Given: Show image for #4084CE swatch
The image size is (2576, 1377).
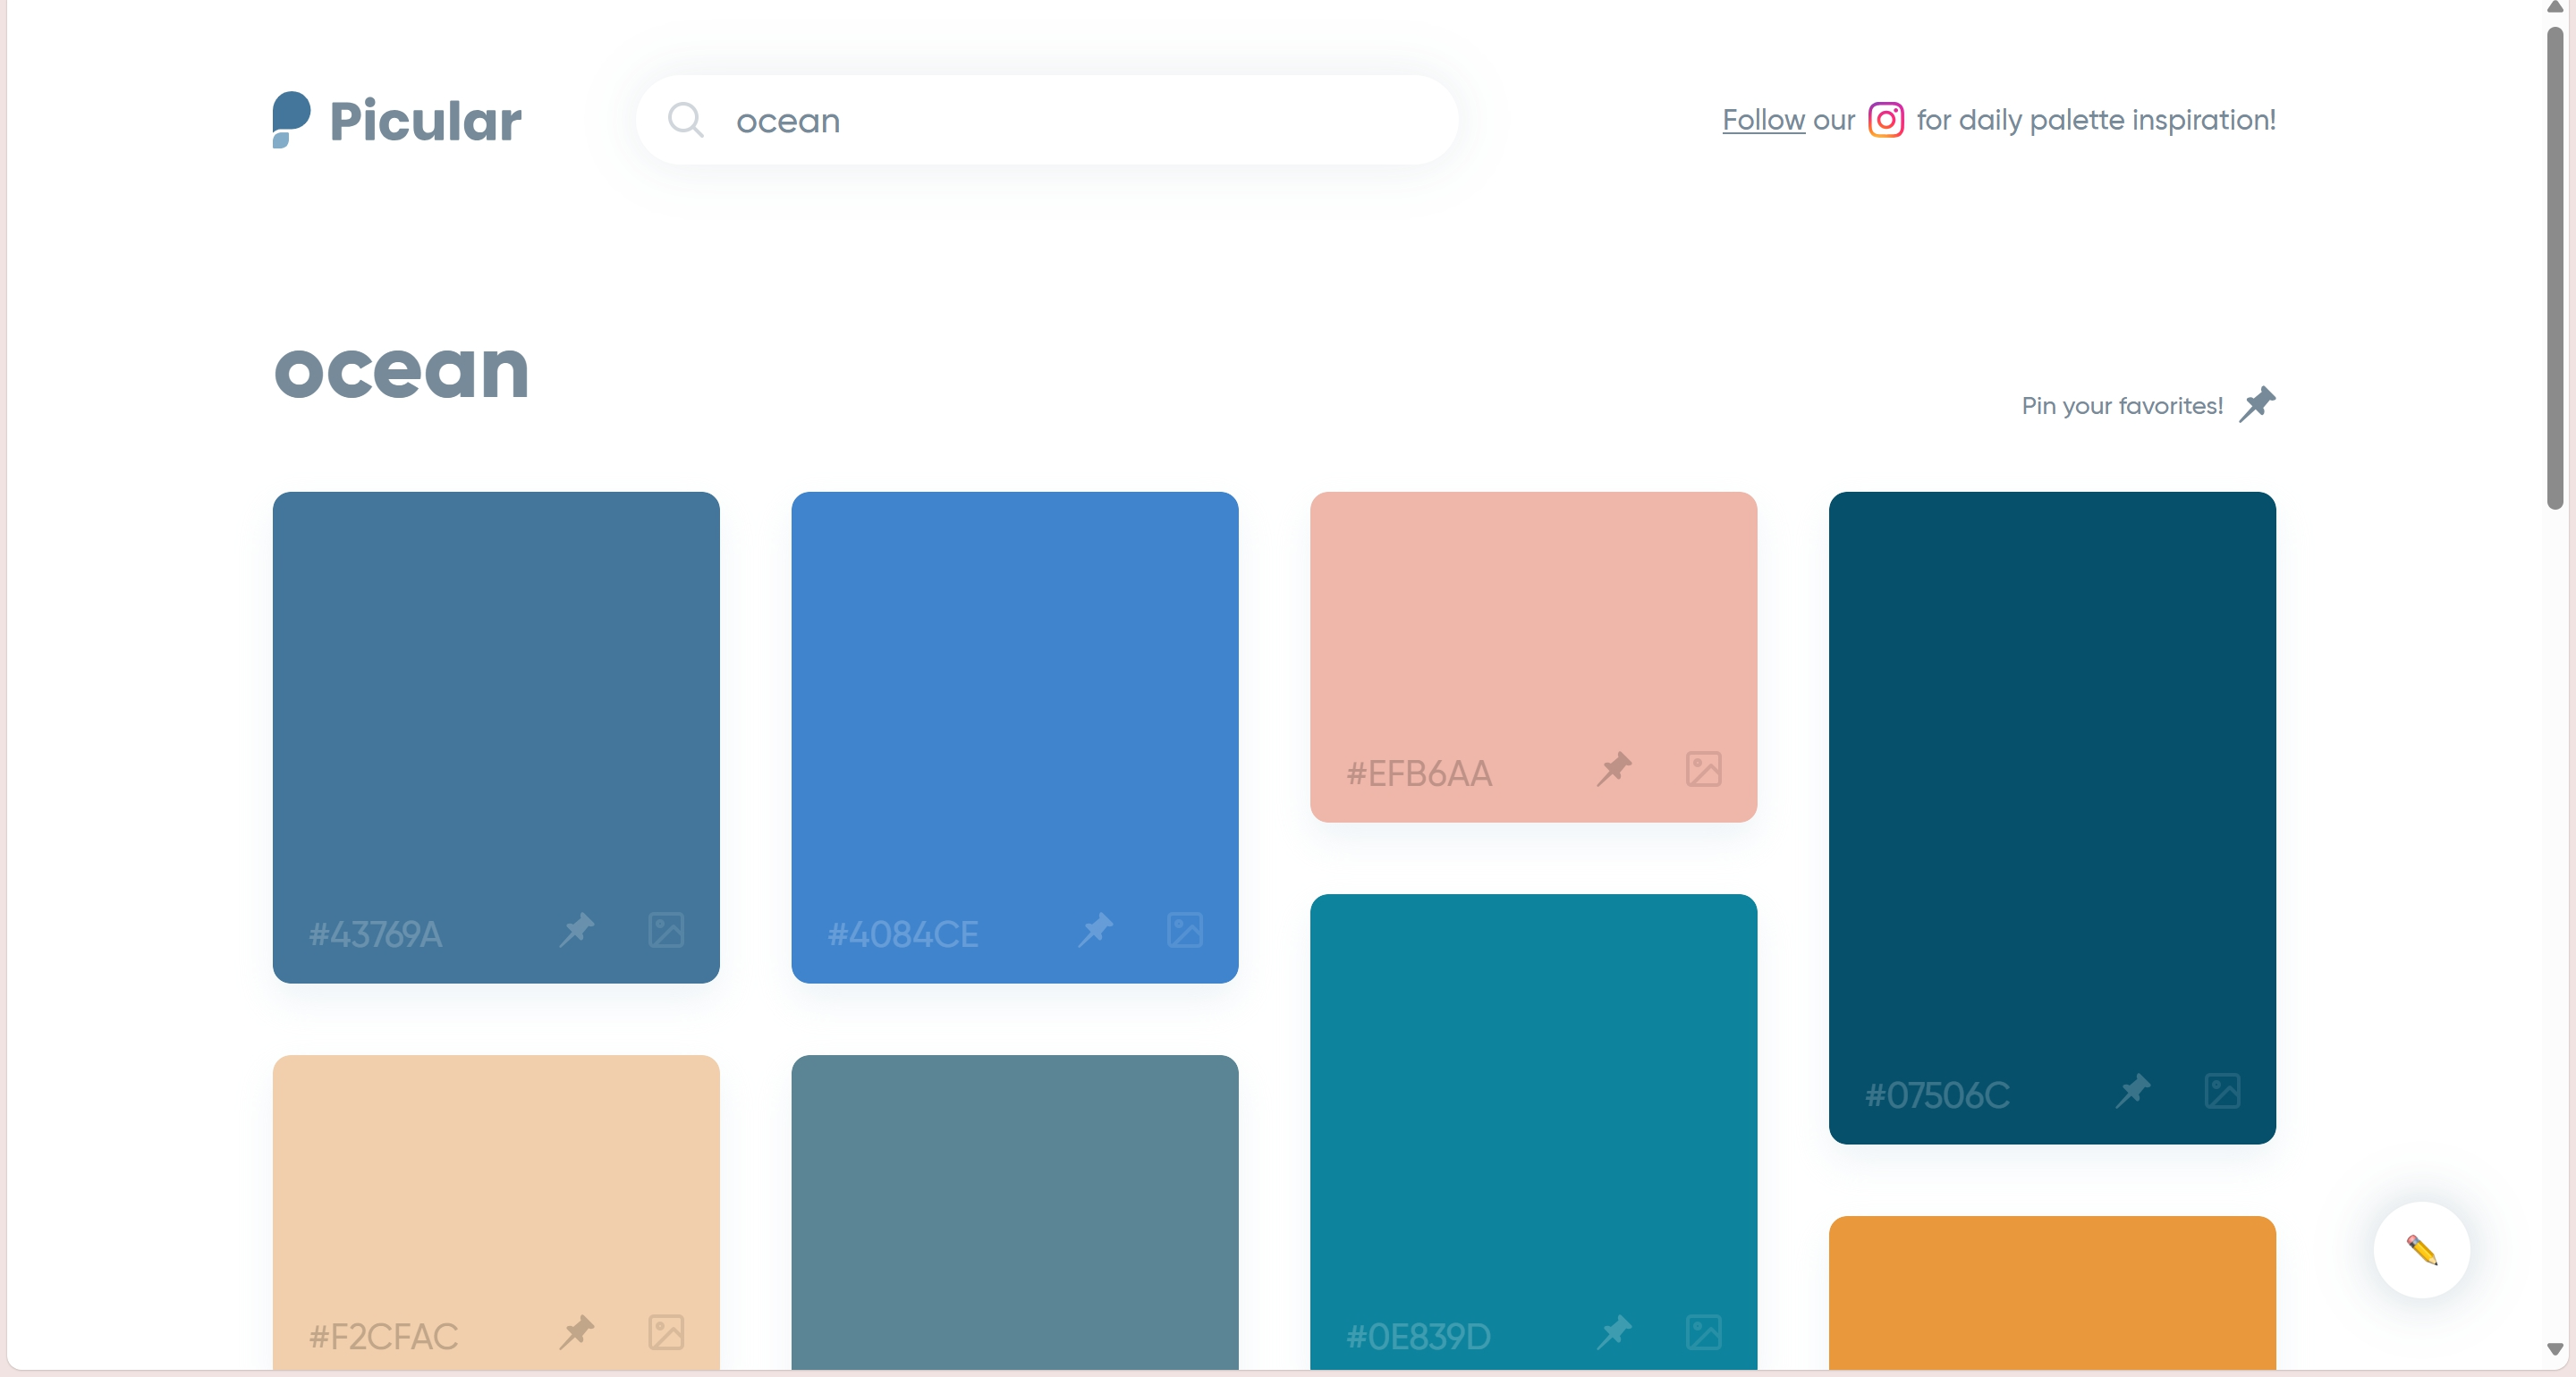Looking at the screenshot, I should 1185,930.
